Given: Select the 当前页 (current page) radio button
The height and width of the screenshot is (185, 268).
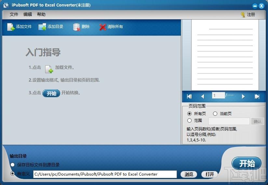Looking at the screenshot, I should [215, 113].
